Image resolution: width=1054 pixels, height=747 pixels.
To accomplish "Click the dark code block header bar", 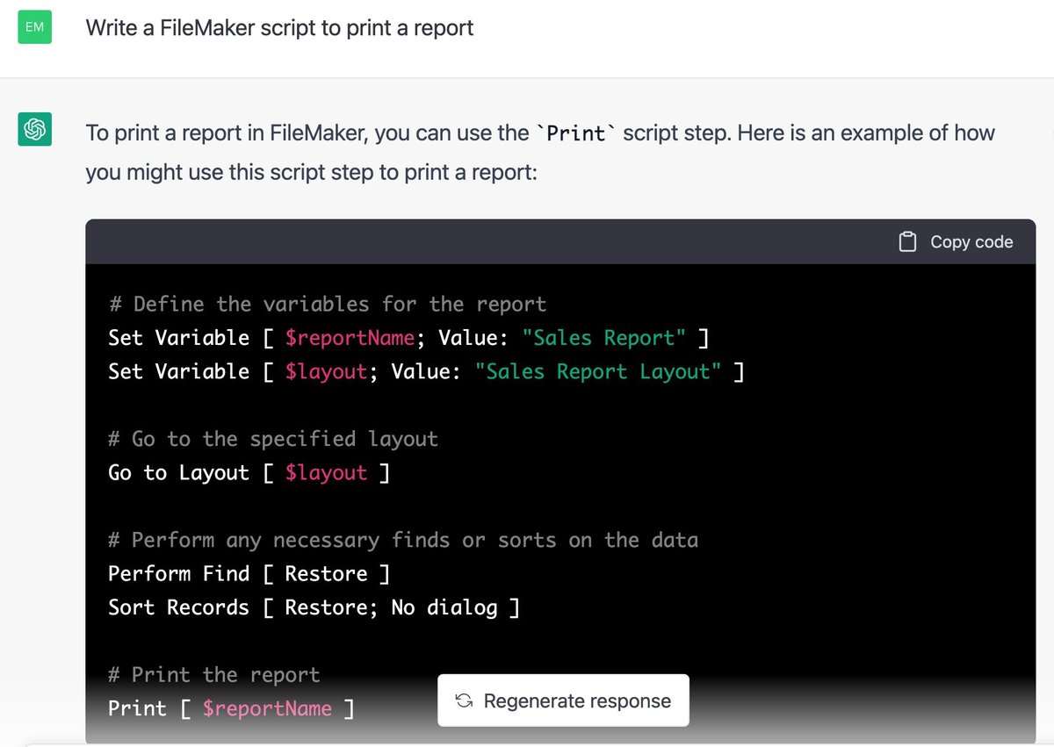I will point(439,241).
